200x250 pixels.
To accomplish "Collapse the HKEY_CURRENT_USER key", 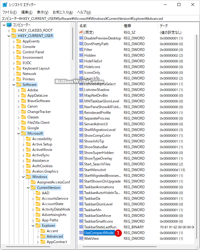I will [9, 36].
